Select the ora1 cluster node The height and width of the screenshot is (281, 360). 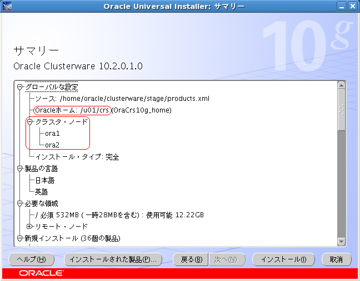(52, 134)
